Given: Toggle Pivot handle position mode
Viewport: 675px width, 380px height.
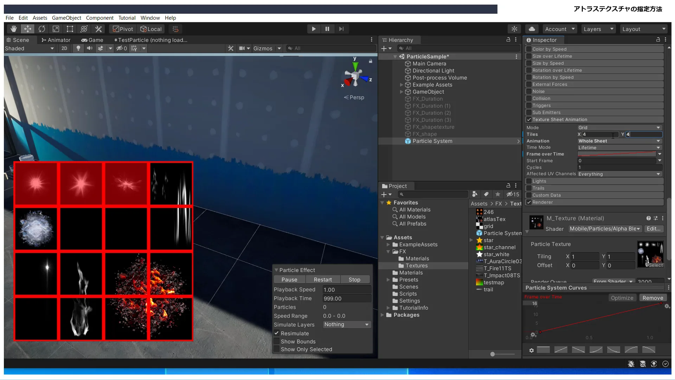Looking at the screenshot, I should point(122,29).
